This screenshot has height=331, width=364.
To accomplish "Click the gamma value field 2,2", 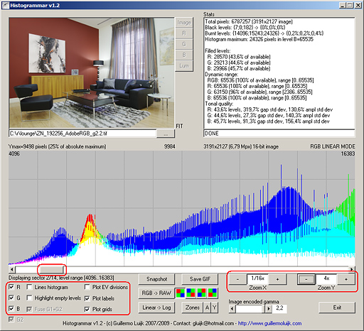I will tap(279, 308).
